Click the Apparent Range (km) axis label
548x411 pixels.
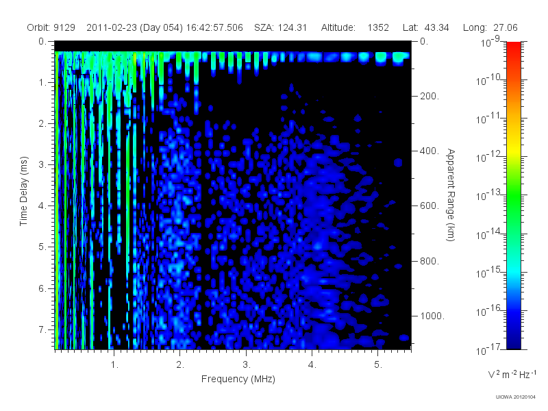coord(451,195)
